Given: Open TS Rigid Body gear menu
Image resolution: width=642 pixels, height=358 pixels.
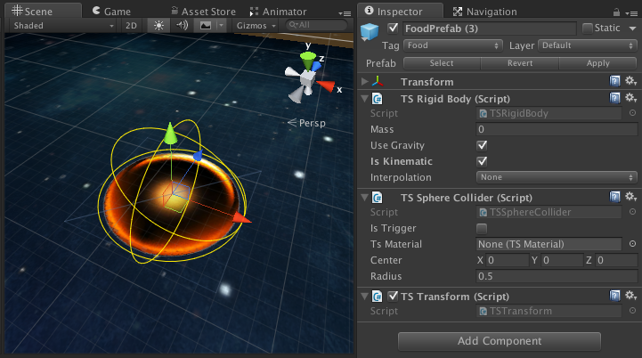Looking at the screenshot, I should point(630,97).
